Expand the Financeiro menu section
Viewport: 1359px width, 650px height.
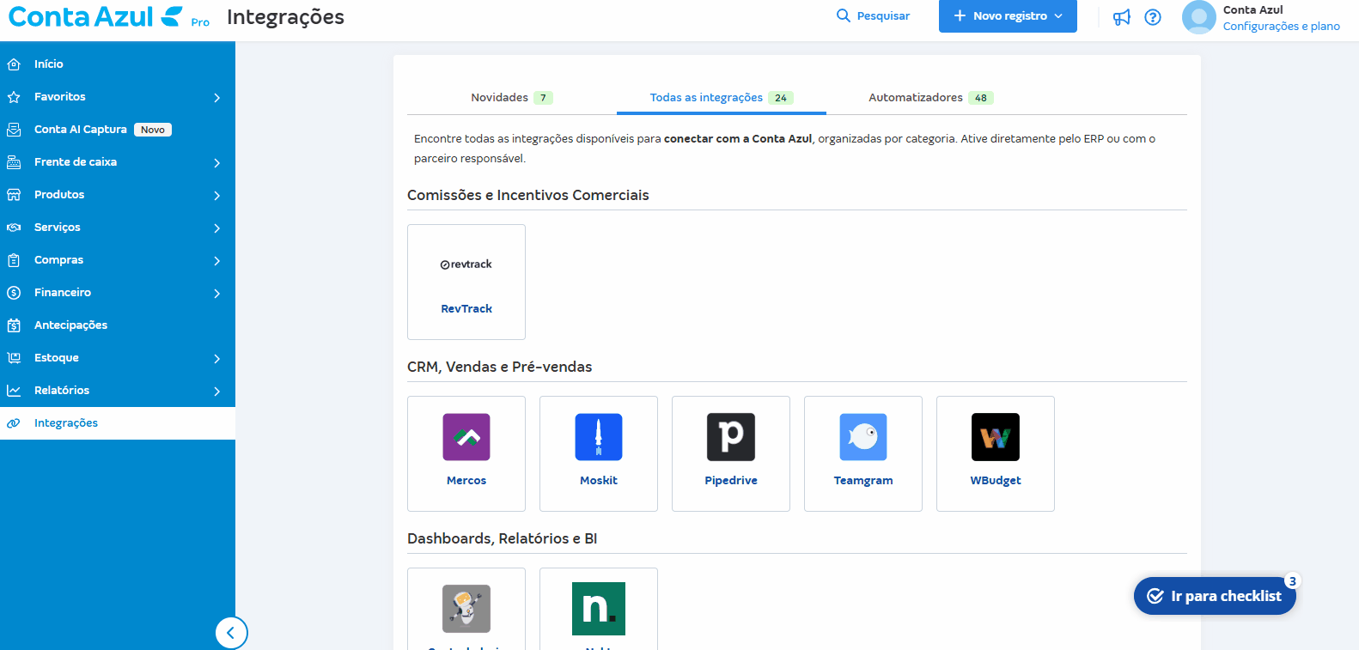[x=217, y=294]
